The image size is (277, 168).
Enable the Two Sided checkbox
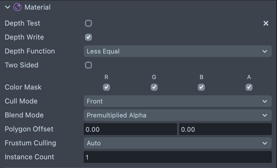click(88, 65)
